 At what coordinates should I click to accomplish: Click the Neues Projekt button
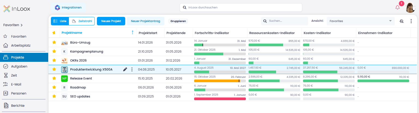coord(111,21)
